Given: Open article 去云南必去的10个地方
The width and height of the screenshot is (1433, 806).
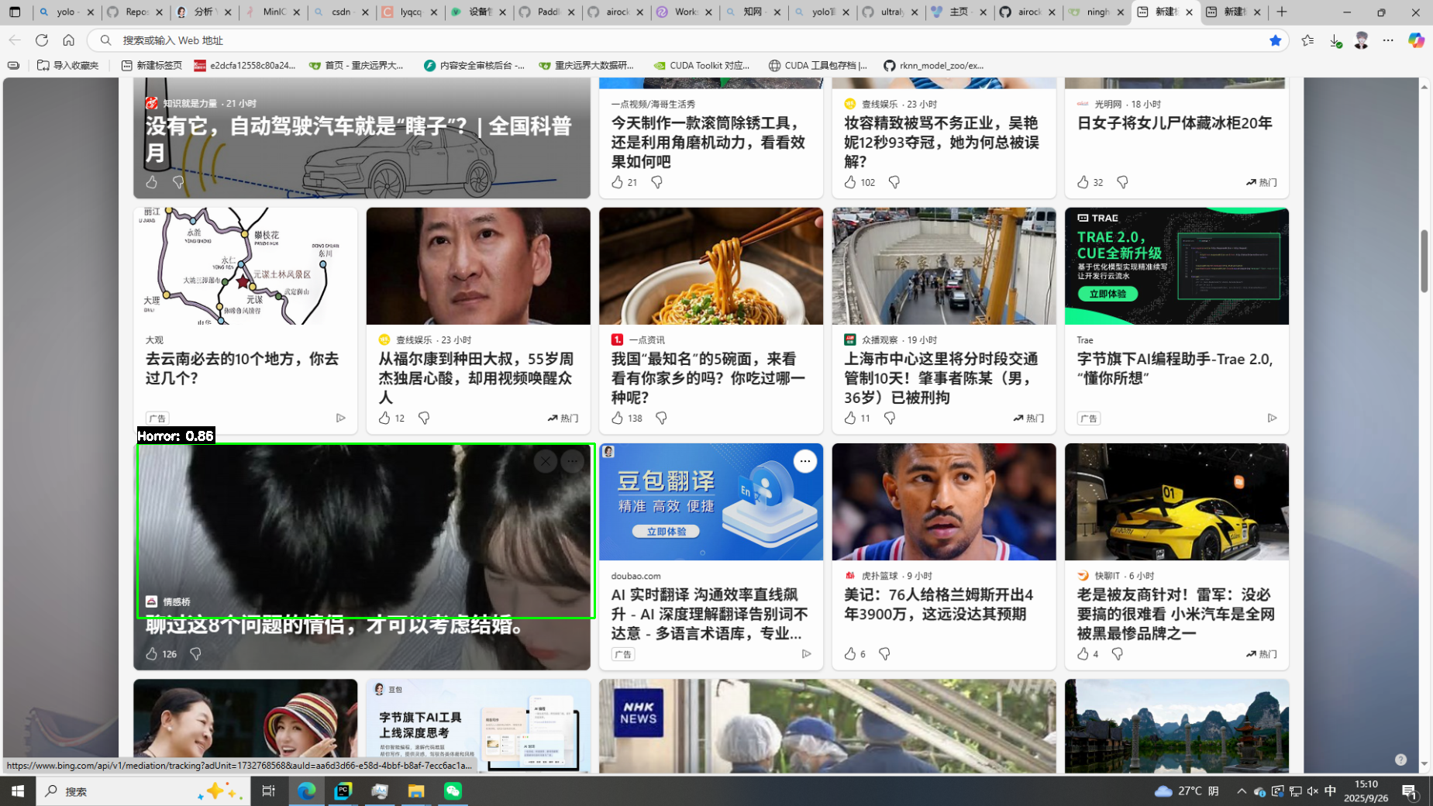Looking at the screenshot, I should (x=242, y=368).
